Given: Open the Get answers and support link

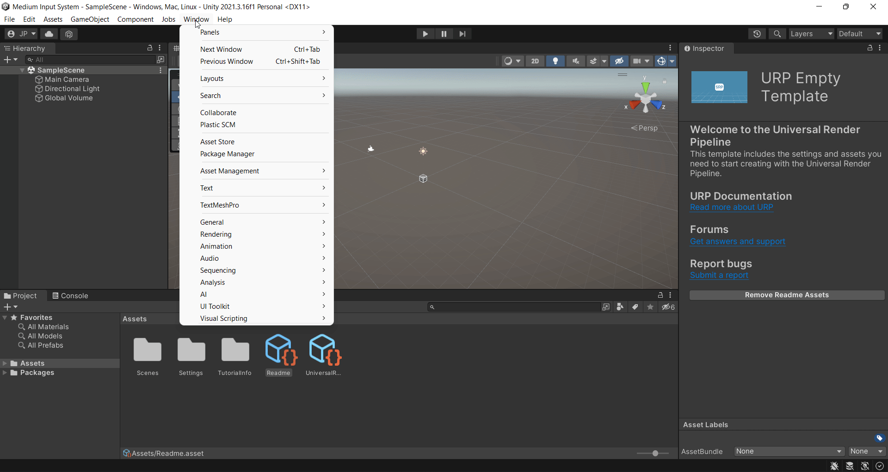Looking at the screenshot, I should click(x=737, y=241).
